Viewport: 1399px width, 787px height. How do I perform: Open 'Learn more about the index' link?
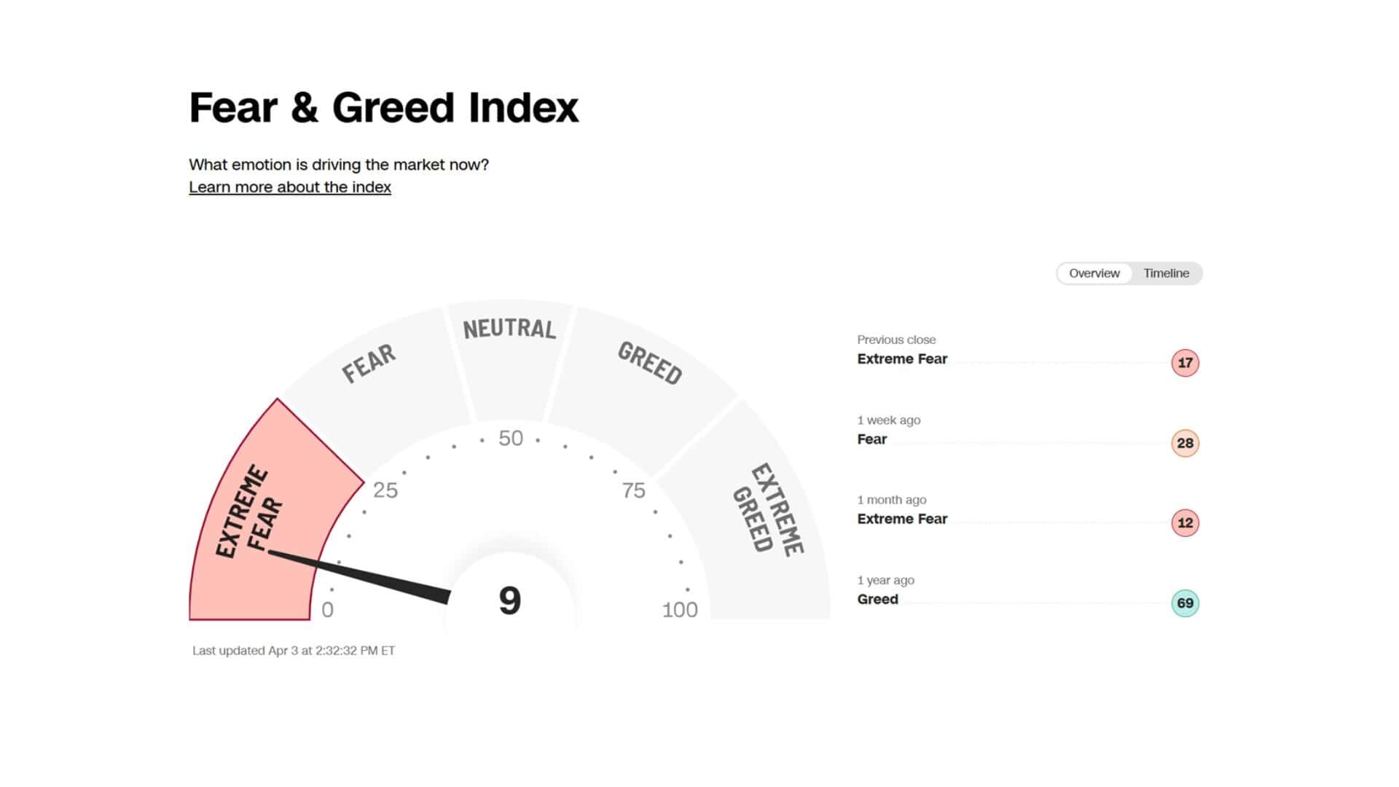point(290,187)
